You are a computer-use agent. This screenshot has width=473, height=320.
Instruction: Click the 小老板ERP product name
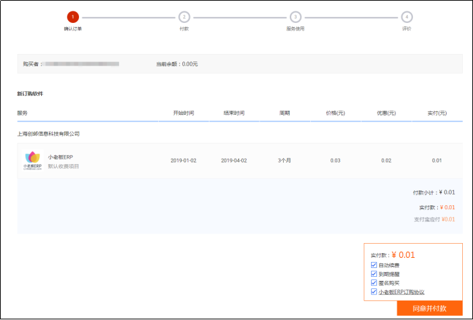(60, 157)
